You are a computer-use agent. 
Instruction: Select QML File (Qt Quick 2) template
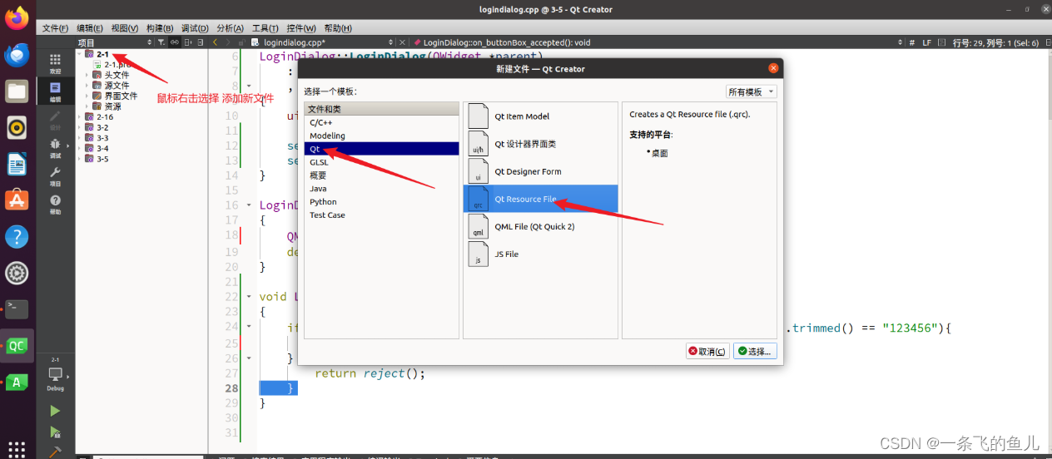coord(540,226)
